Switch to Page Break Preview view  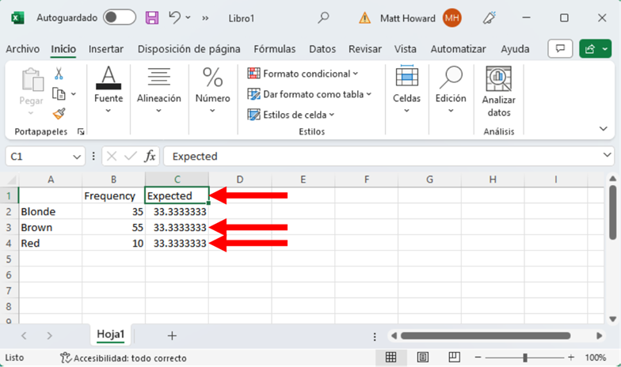[x=455, y=358]
